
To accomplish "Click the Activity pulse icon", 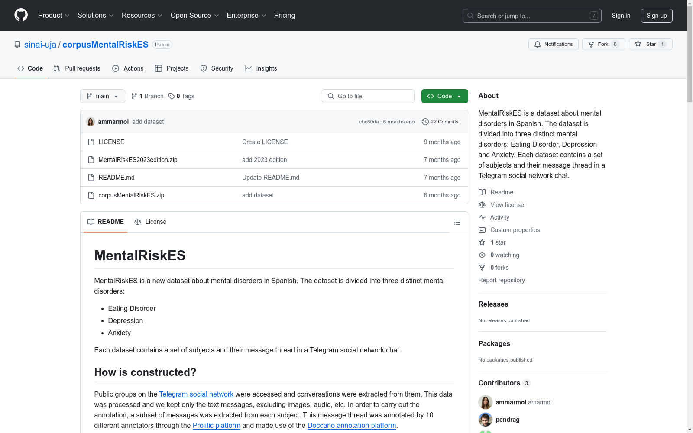I will point(482,217).
